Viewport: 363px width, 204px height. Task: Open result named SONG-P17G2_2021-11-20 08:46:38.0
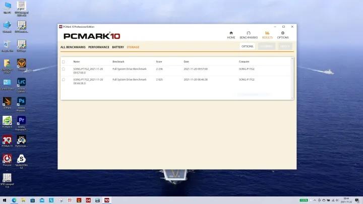coord(88,81)
